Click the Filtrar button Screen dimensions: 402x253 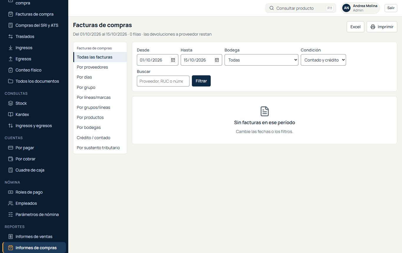[201, 81]
